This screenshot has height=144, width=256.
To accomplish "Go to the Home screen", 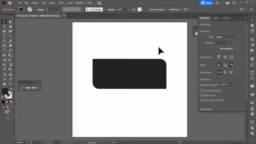I will (x=10, y=3).
